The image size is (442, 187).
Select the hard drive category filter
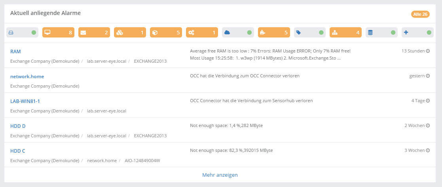tap(22, 32)
